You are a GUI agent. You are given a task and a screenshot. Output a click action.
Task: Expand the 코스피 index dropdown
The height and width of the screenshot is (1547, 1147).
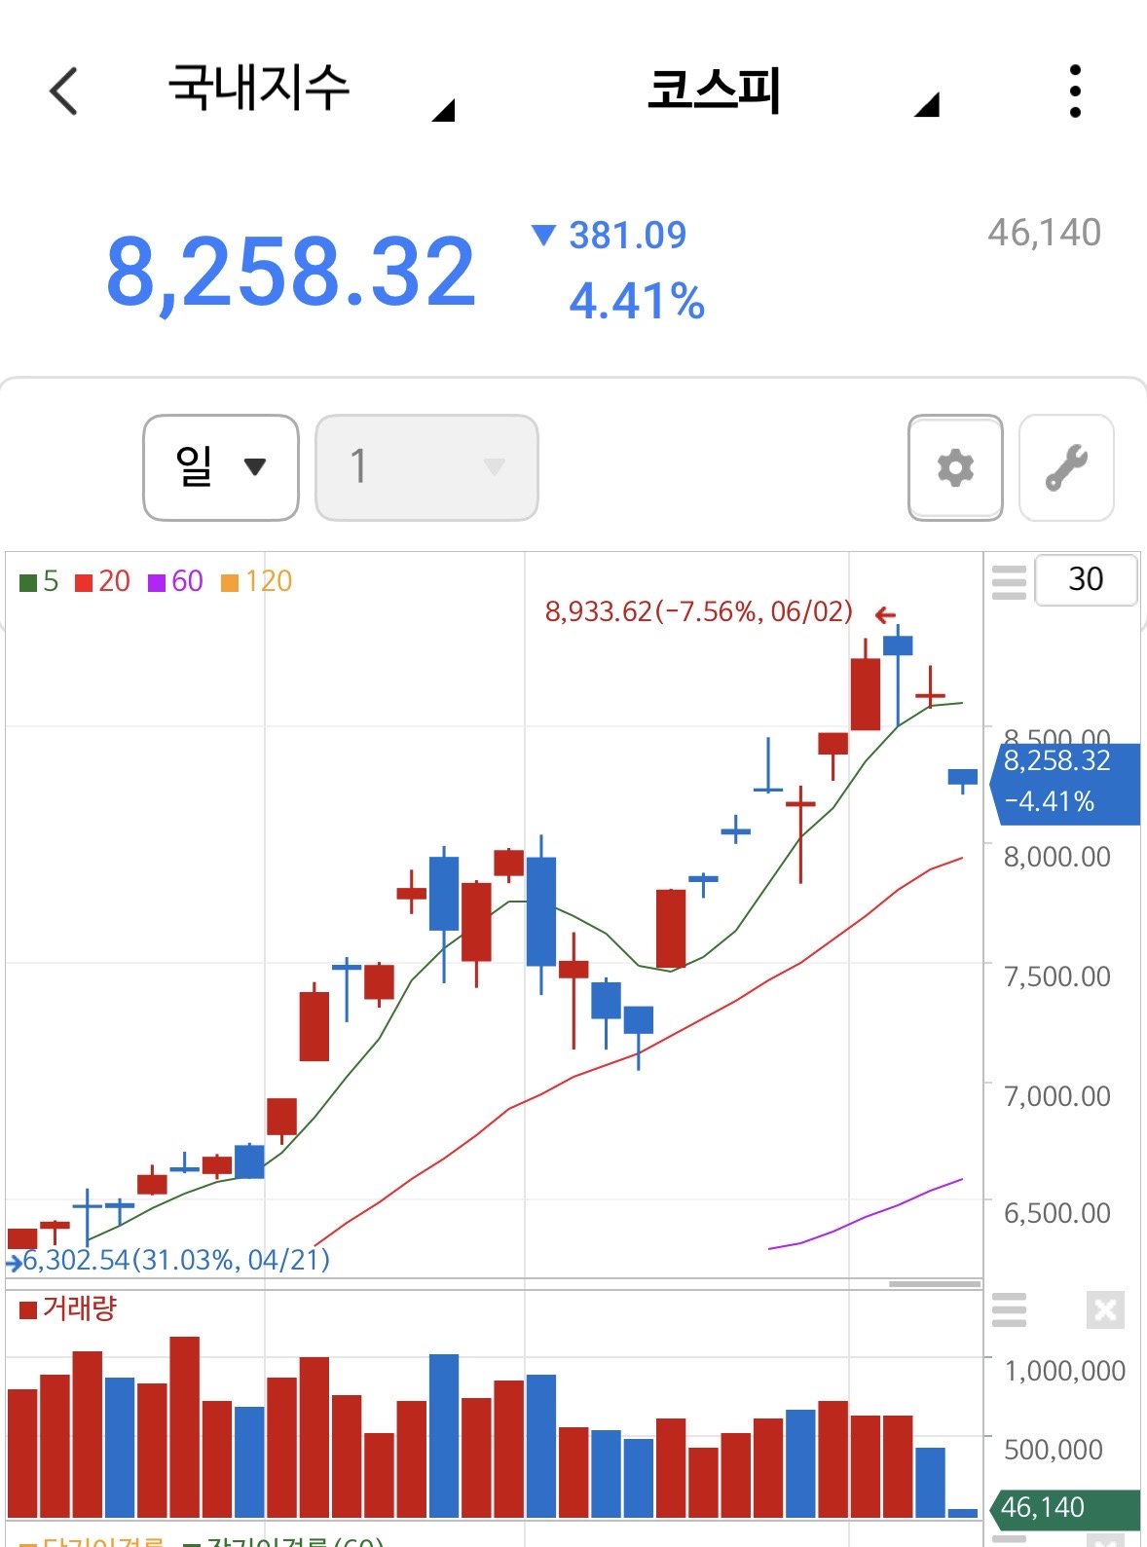click(x=793, y=91)
